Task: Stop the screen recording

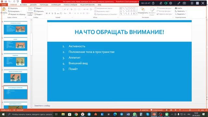Action: point(197,3)
